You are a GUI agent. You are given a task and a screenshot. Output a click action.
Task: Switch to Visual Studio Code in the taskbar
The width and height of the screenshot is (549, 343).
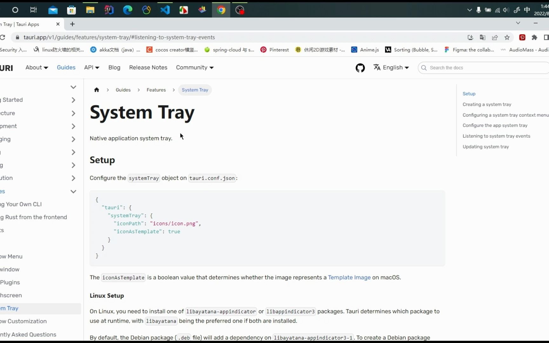[x=165, y=10]
